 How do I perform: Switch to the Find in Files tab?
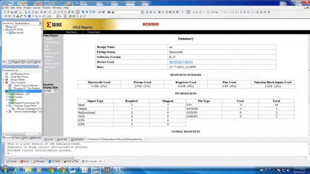tap(71, 161)
